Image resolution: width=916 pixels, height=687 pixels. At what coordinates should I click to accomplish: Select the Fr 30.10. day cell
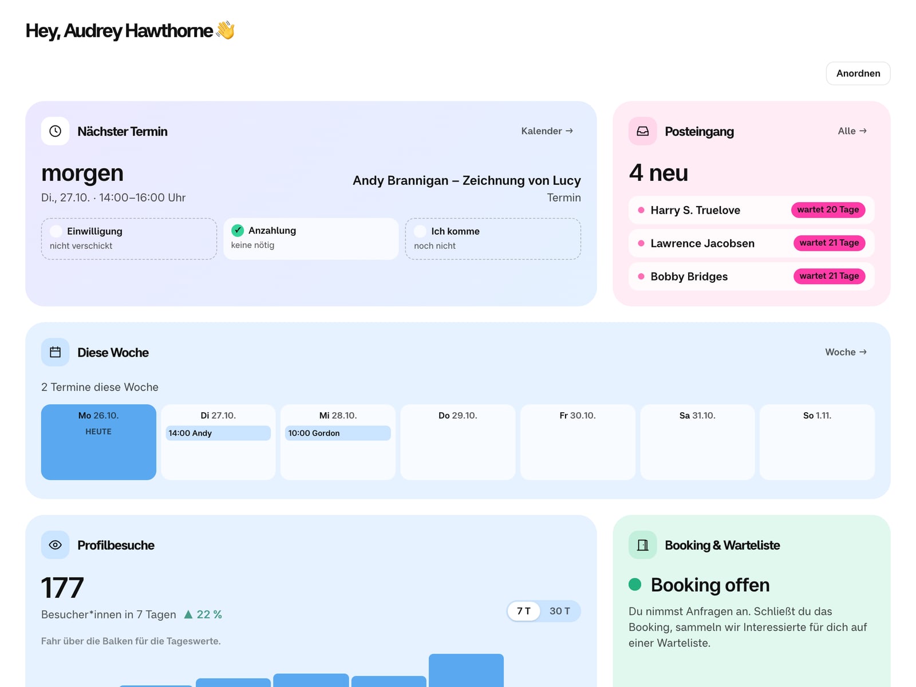click(578, 442)
